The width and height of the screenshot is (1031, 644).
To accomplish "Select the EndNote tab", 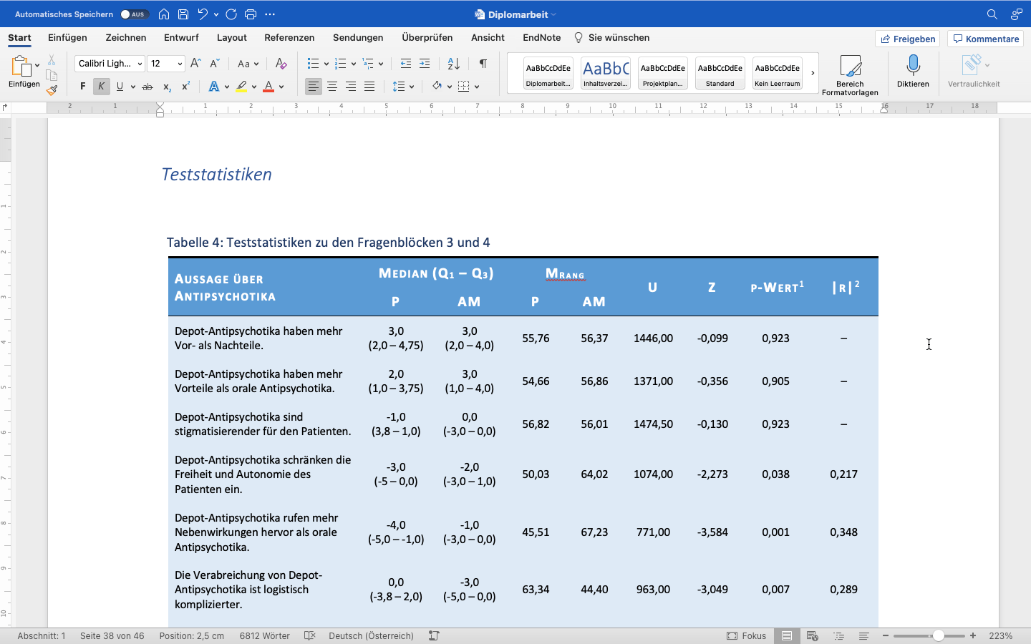I will (x=542, y=38).
